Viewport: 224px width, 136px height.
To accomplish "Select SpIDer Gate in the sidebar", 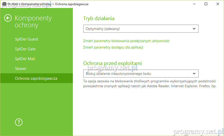I will [25, 49].
